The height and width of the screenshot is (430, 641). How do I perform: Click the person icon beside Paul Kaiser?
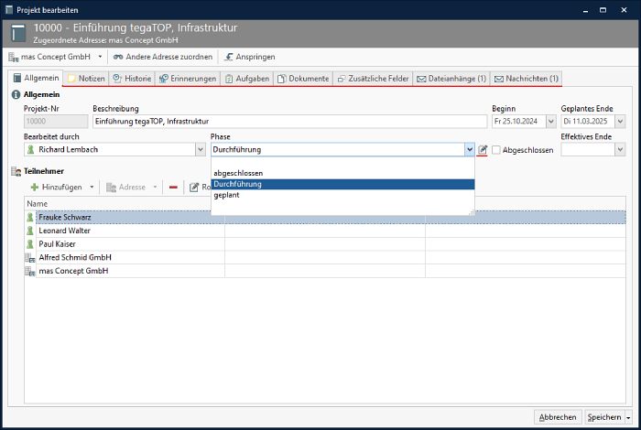pos(30,244)
